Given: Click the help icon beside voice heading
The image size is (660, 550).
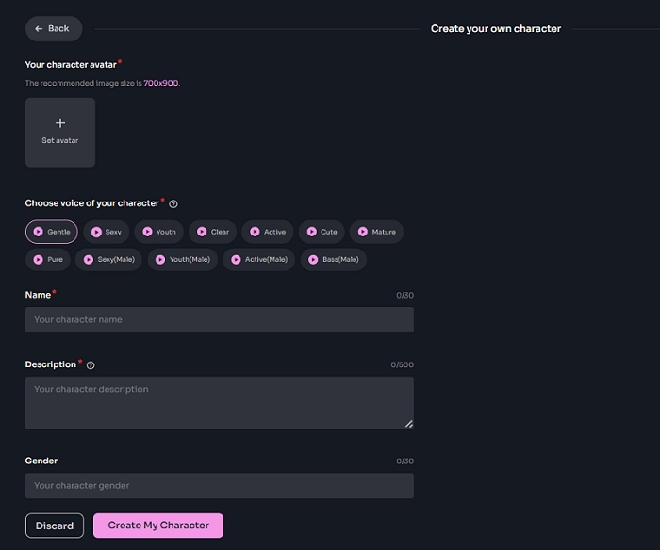Looking at the screenshot, I should pos(173,203).
